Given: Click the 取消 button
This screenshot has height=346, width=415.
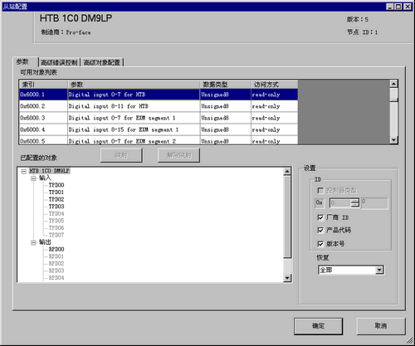Looking at the screenshot, I should (x=381, y=326).
